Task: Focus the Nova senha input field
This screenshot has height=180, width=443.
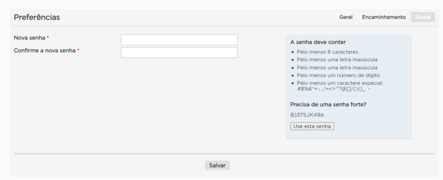Action: (x=179, y=40)
